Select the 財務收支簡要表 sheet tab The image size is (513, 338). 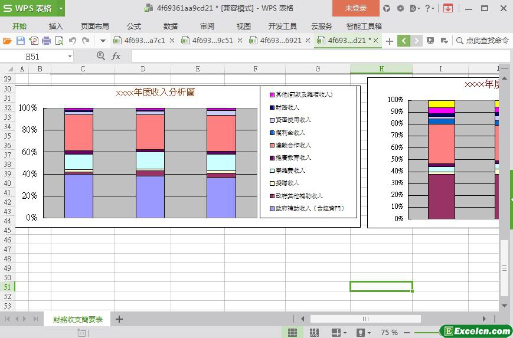click(77, 319)
